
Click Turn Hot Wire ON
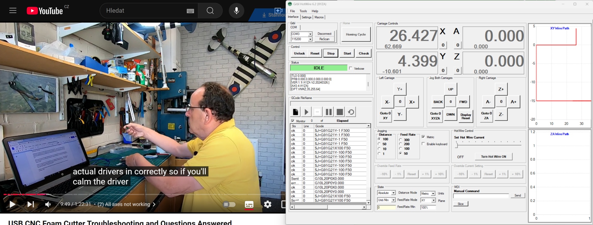493,157
